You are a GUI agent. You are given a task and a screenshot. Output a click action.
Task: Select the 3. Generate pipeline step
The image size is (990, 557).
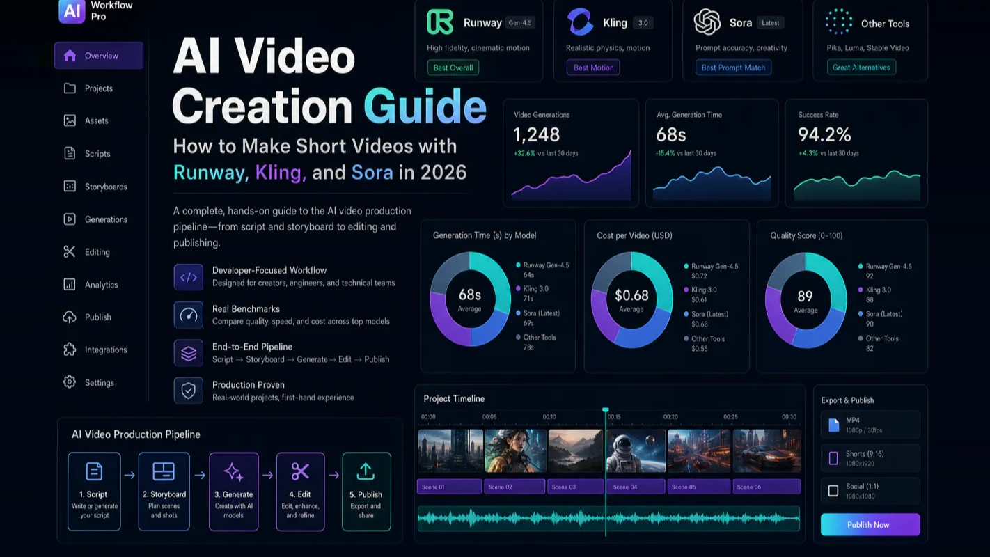[234, 492]
